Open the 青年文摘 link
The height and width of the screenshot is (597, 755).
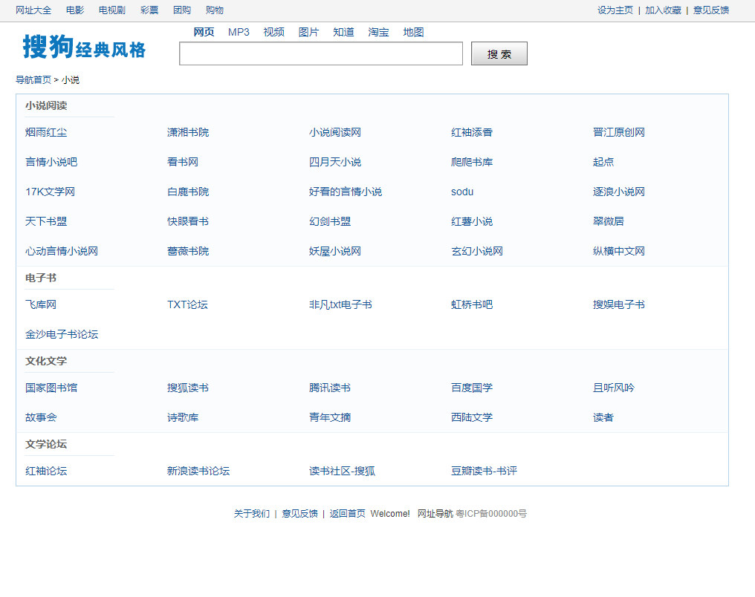[x=330, y=417]
